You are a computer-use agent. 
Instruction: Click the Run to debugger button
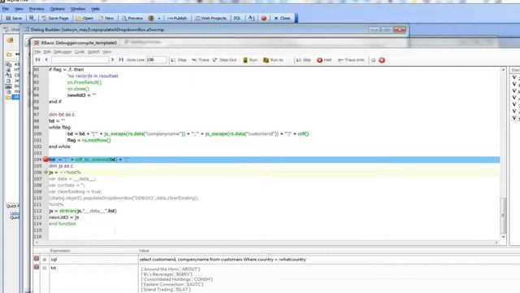click(273, 59)
